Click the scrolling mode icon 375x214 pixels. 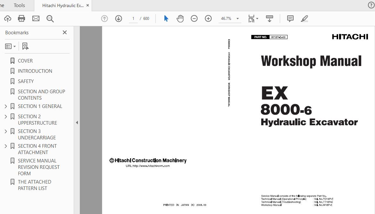(270, 18)
